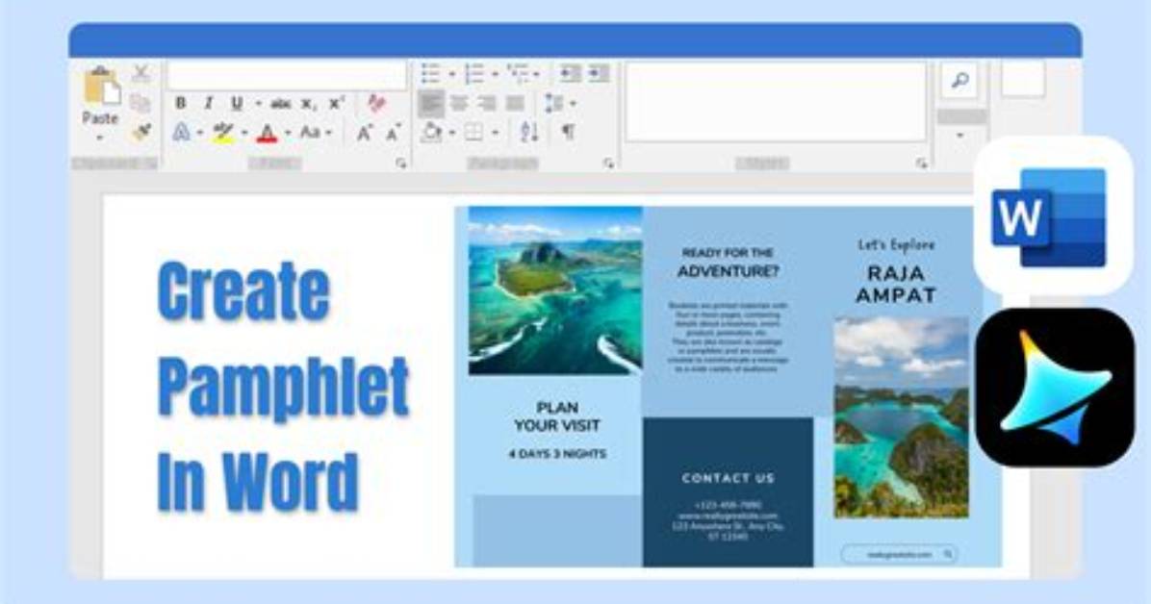Toggle strikethrough abc button
This screenshot has width=1151, height=604.
pyautogui.click(x=280, y=104)
